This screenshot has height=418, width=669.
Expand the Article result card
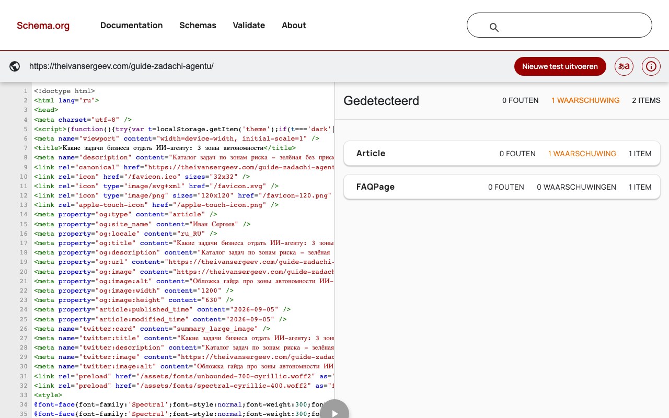502,154
